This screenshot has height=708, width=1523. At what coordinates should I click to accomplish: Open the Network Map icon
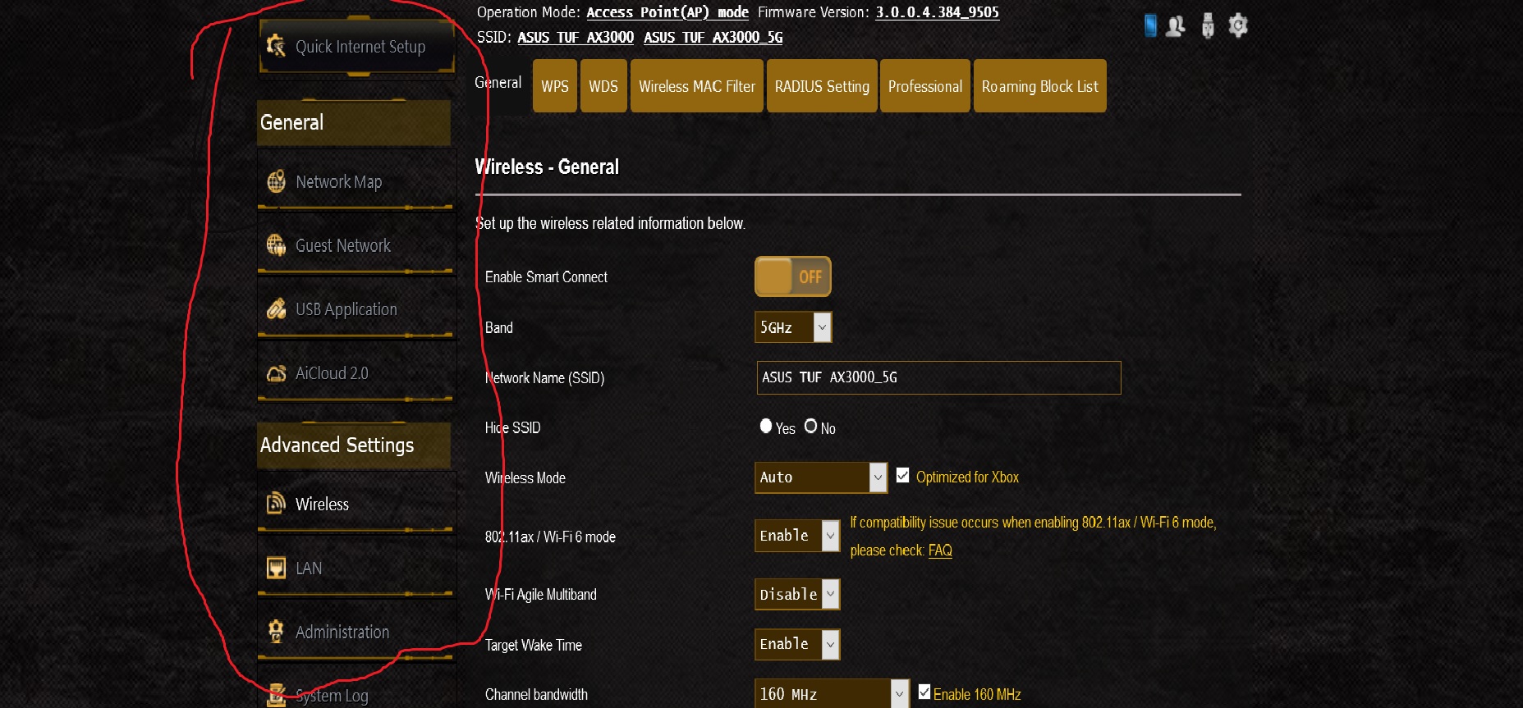tap(277, 180)
